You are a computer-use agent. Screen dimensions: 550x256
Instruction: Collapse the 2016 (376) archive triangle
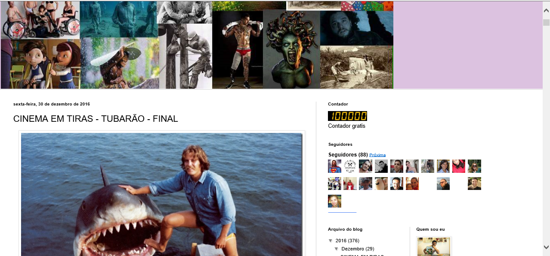pos(331,241)
